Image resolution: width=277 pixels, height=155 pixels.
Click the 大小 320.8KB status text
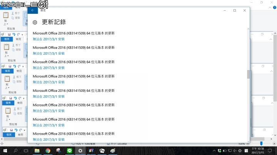[119, 144]
